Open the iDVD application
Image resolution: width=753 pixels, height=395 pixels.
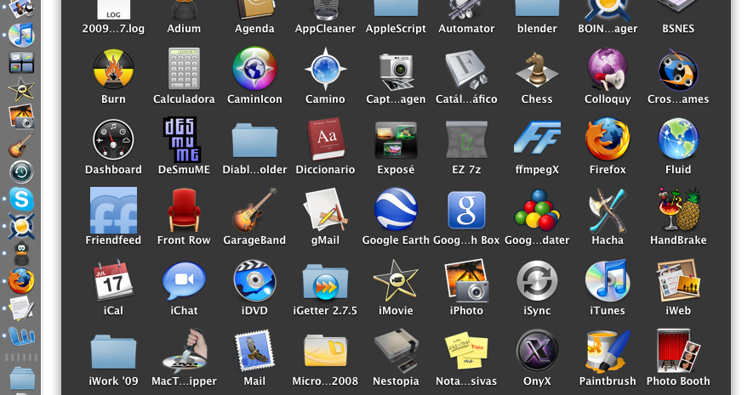[x=254, y=280]
